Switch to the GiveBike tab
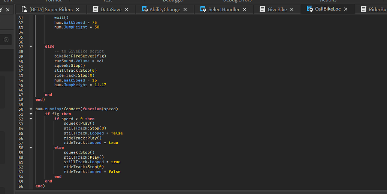The image size is (387, 194). [x=277, y=9]
